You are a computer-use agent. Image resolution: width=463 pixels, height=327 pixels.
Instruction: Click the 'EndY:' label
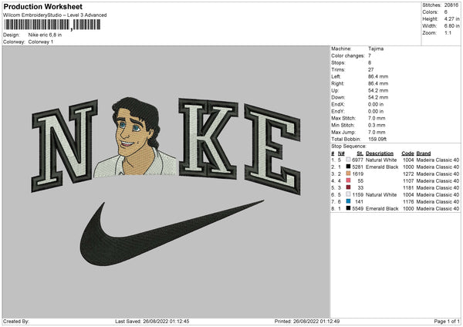(x=338, y=111)
